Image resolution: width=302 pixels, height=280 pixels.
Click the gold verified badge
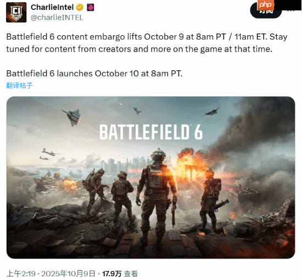pyautogui.click(x=80, y=8)
